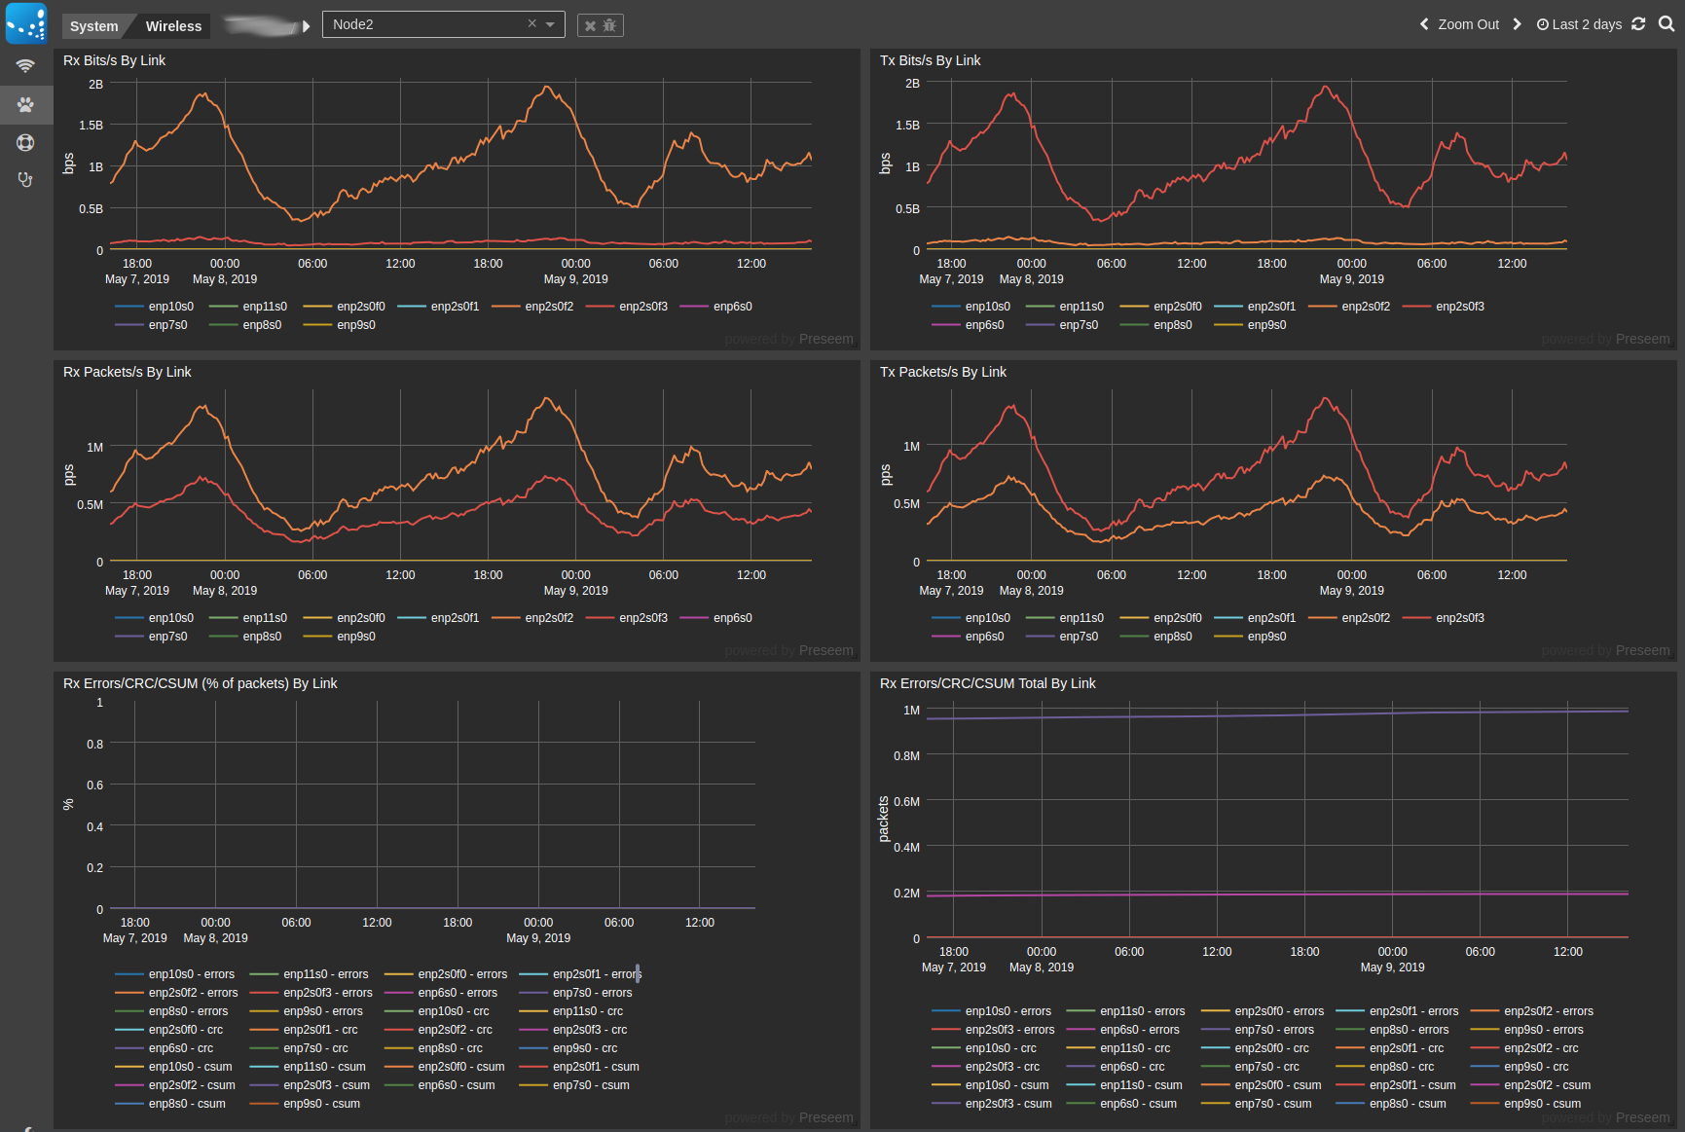Viewport: 1685px width, 1132px height.
Task: Click the Zoom Out button
Action: click(1468, 24)
